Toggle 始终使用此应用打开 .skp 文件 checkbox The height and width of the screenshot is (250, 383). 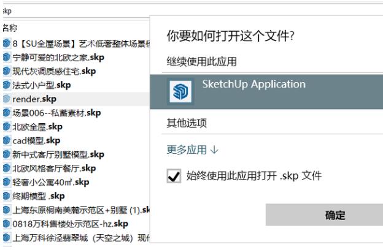[x=174, y=176]
